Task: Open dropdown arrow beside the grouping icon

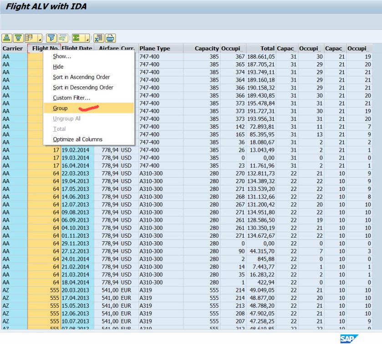Action: 40,39
